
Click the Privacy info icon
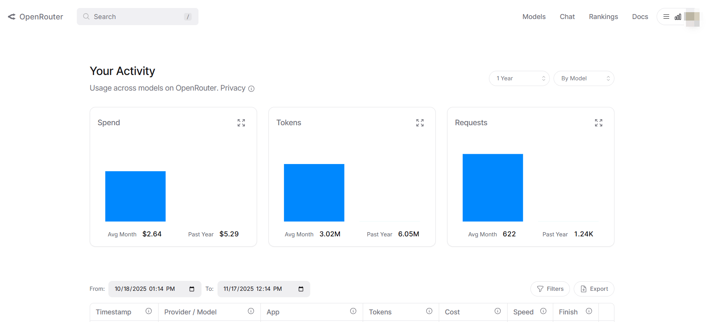[251, 89]
